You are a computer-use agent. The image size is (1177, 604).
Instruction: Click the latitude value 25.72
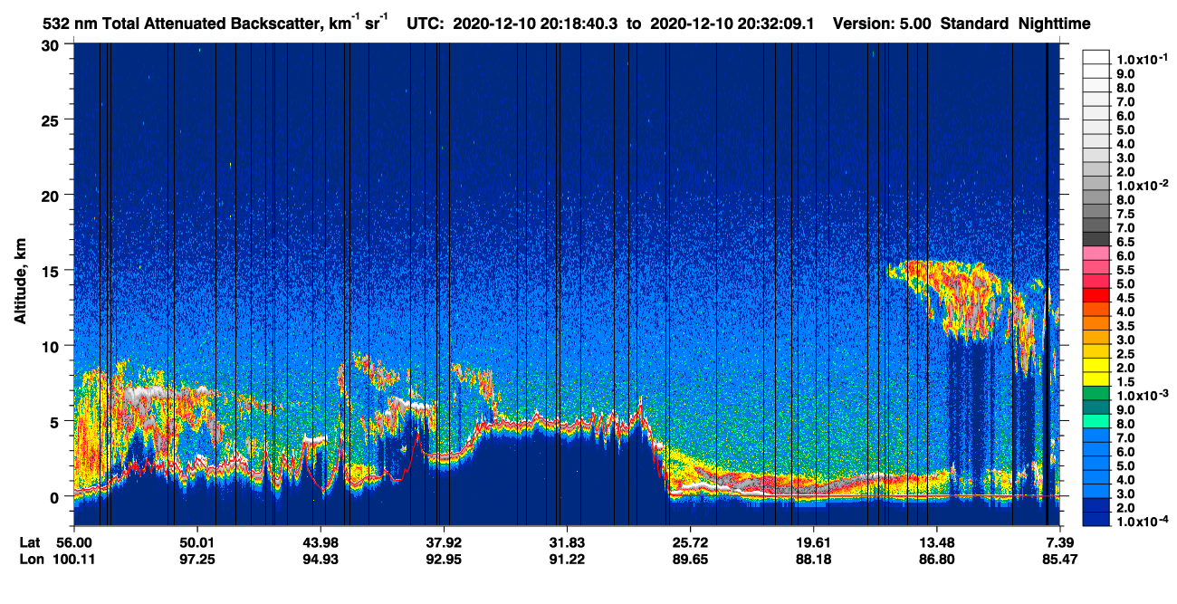pyautogui.click(x=690, y=542)
